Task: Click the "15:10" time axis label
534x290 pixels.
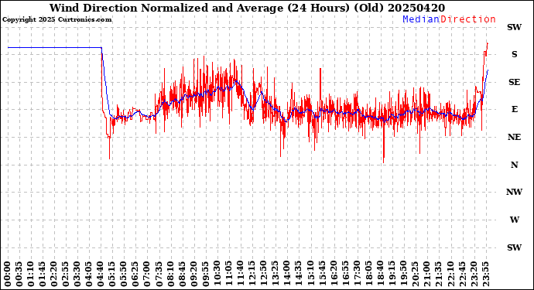Action: pos(310,274)
